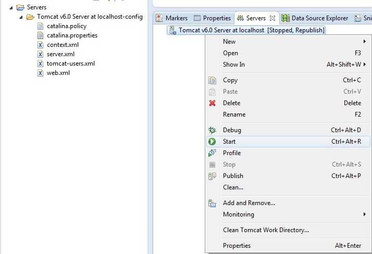
Task: Collapse the Tomcat v6.0 localhost-config folder
Action: pyautogui.click(x=21, y=17)
